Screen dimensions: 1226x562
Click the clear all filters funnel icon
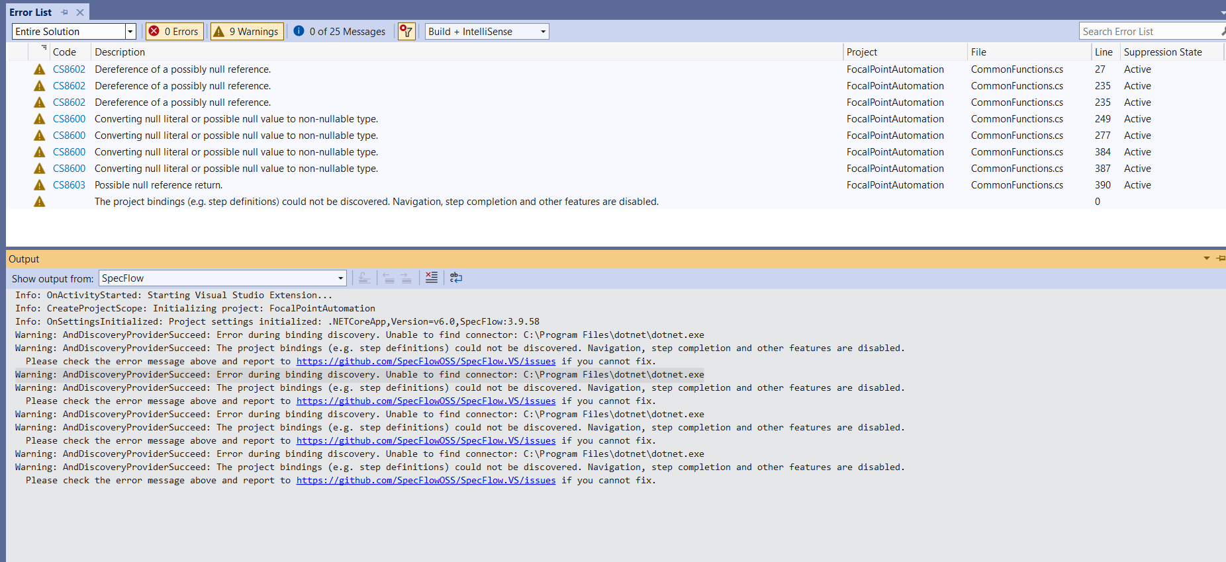click(x=406, y=31)
